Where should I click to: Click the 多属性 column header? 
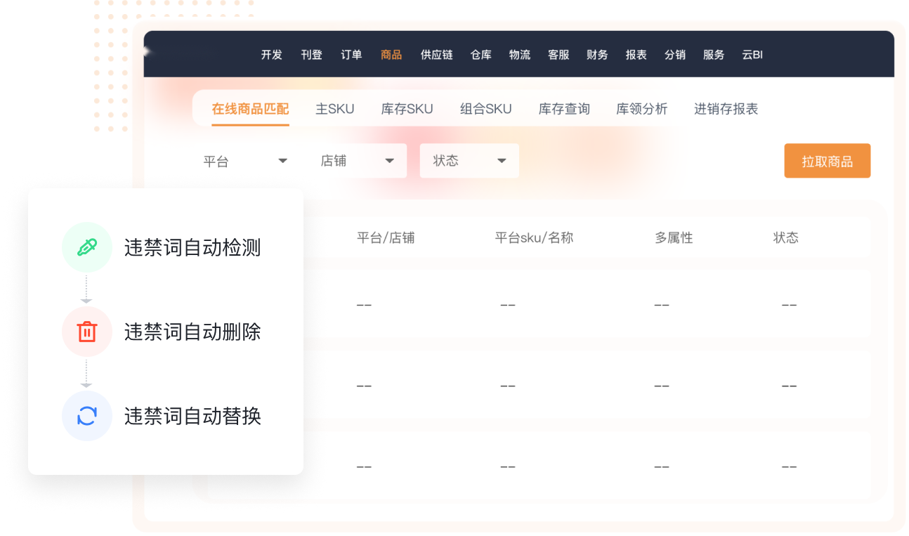pos(674,237)
